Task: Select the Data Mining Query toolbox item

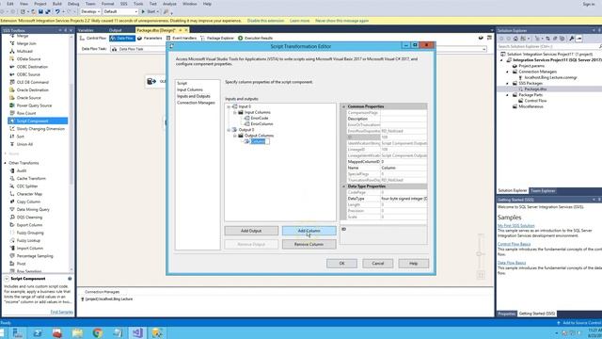Action: [x=33, y=209]
